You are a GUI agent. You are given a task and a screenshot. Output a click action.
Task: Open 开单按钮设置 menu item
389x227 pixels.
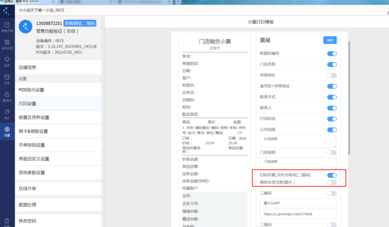pyautogui.click(x=58, y=145)
